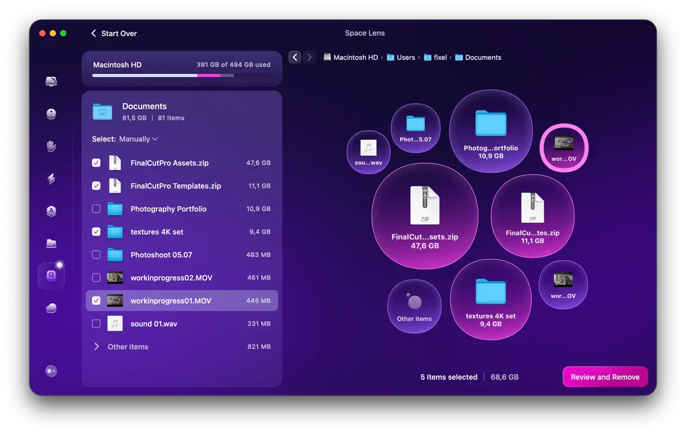The image size is (686, 434).
Task: Go to Users in the breadcrumb path
Action: tap(405, 57)
